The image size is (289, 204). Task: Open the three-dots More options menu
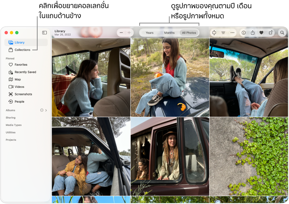click(x=232, y=33)
